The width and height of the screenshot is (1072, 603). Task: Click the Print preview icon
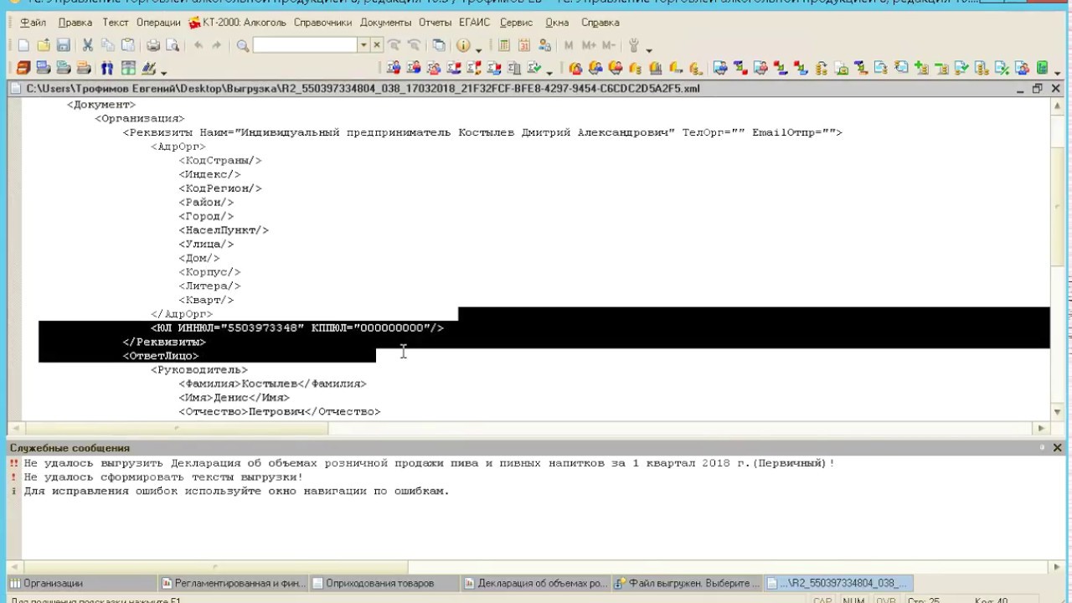pos(173,45)
